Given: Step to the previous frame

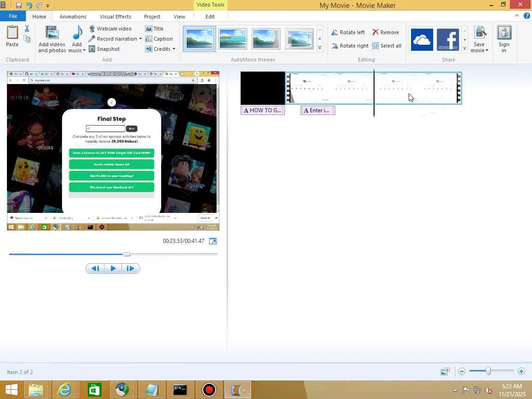Looking at the screenshot, I should point(95,268).
